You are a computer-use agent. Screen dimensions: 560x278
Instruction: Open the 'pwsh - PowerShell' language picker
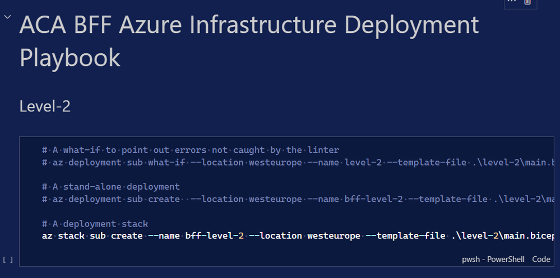[493, 259]
